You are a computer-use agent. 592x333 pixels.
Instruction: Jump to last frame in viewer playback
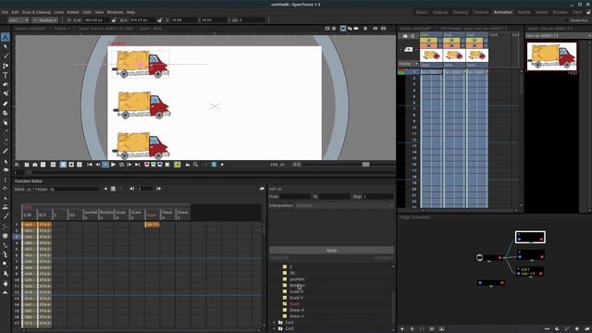[x=138, y=165]
